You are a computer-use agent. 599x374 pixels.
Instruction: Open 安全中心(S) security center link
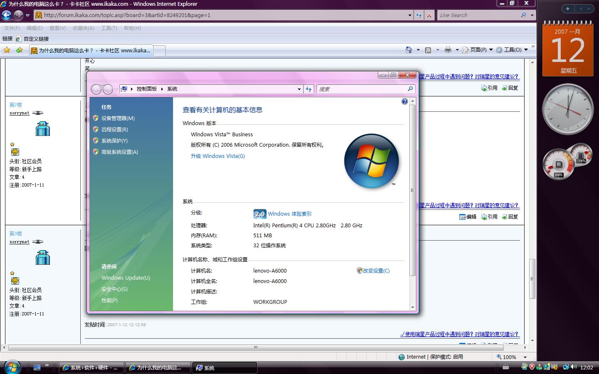click(x=115, y=289)
